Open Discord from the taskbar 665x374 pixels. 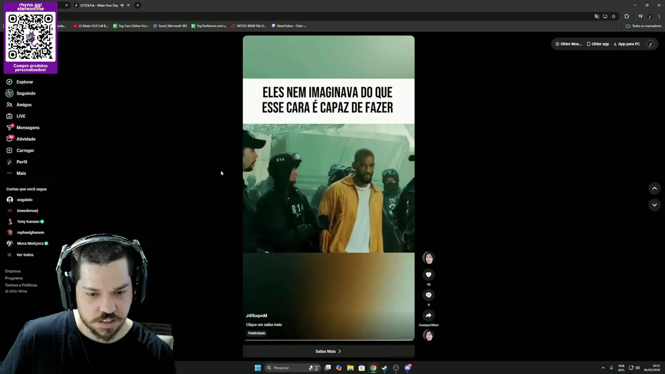(408, 368)
